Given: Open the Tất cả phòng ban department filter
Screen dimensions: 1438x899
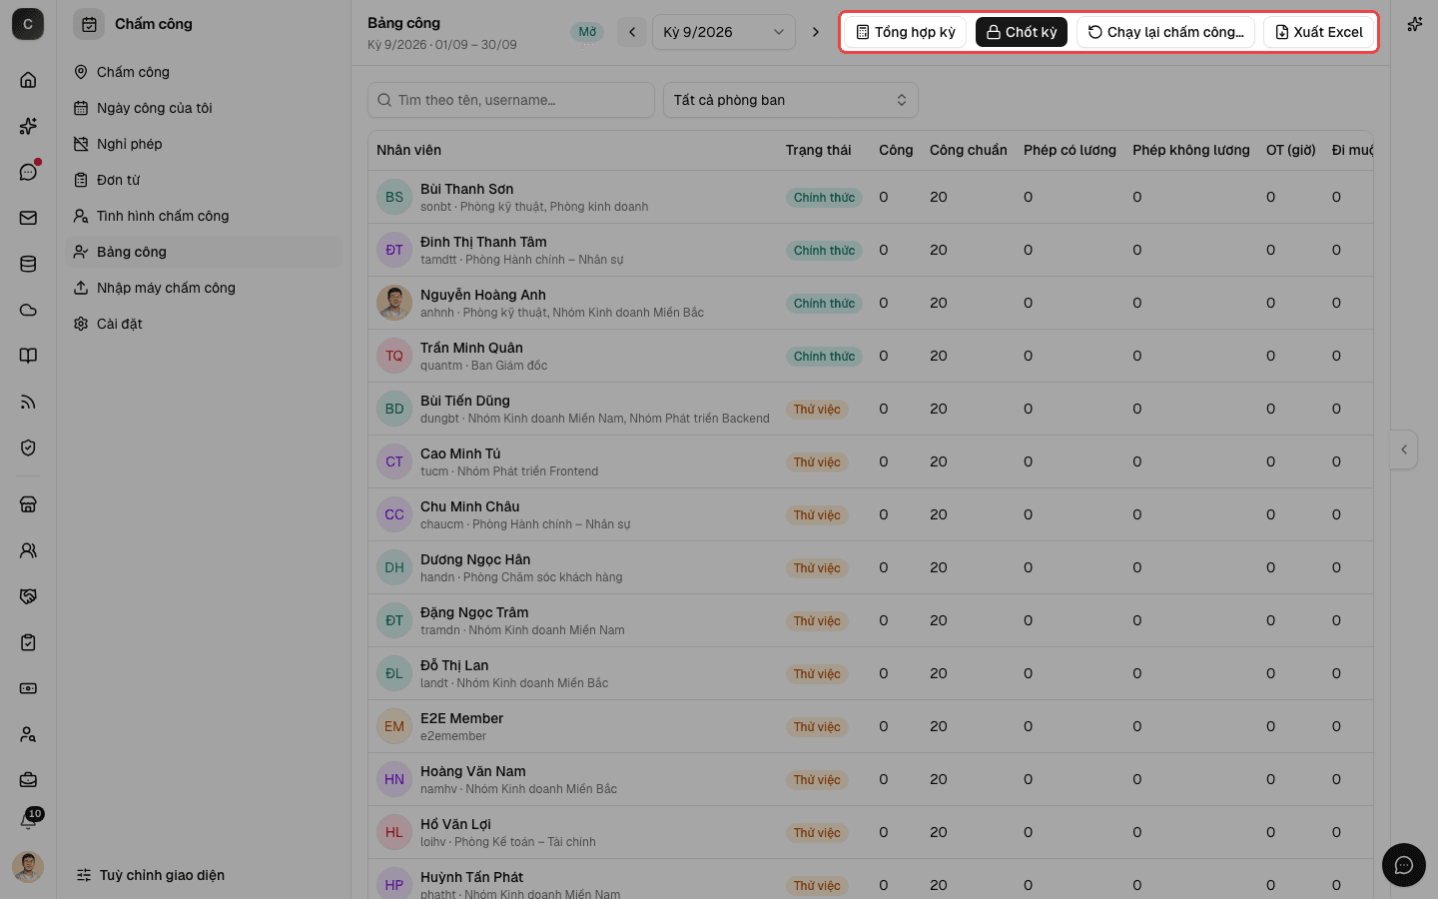Looking at the screenshot, I should tap(791, 100).
